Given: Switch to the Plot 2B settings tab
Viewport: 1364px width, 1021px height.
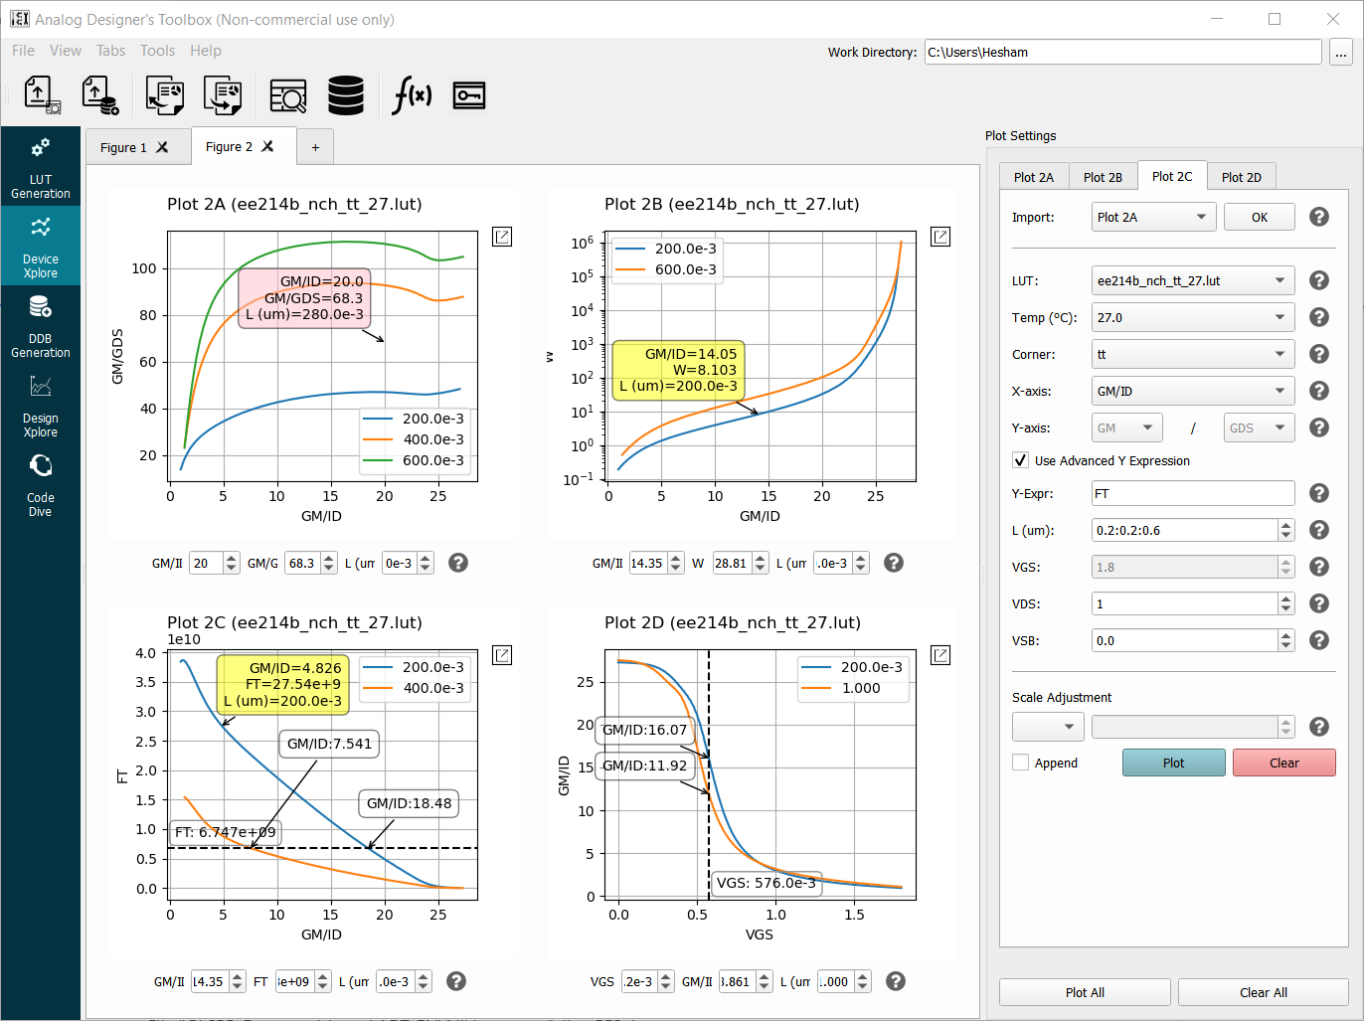Looking at the screenshot, I should 1103,177.
